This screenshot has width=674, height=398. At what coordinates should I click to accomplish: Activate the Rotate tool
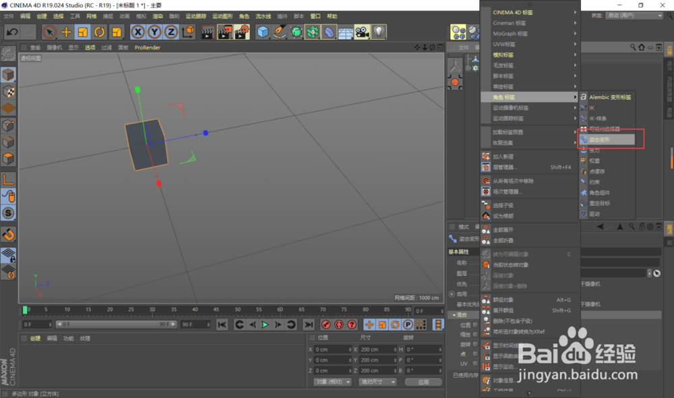tap(99, 32)
